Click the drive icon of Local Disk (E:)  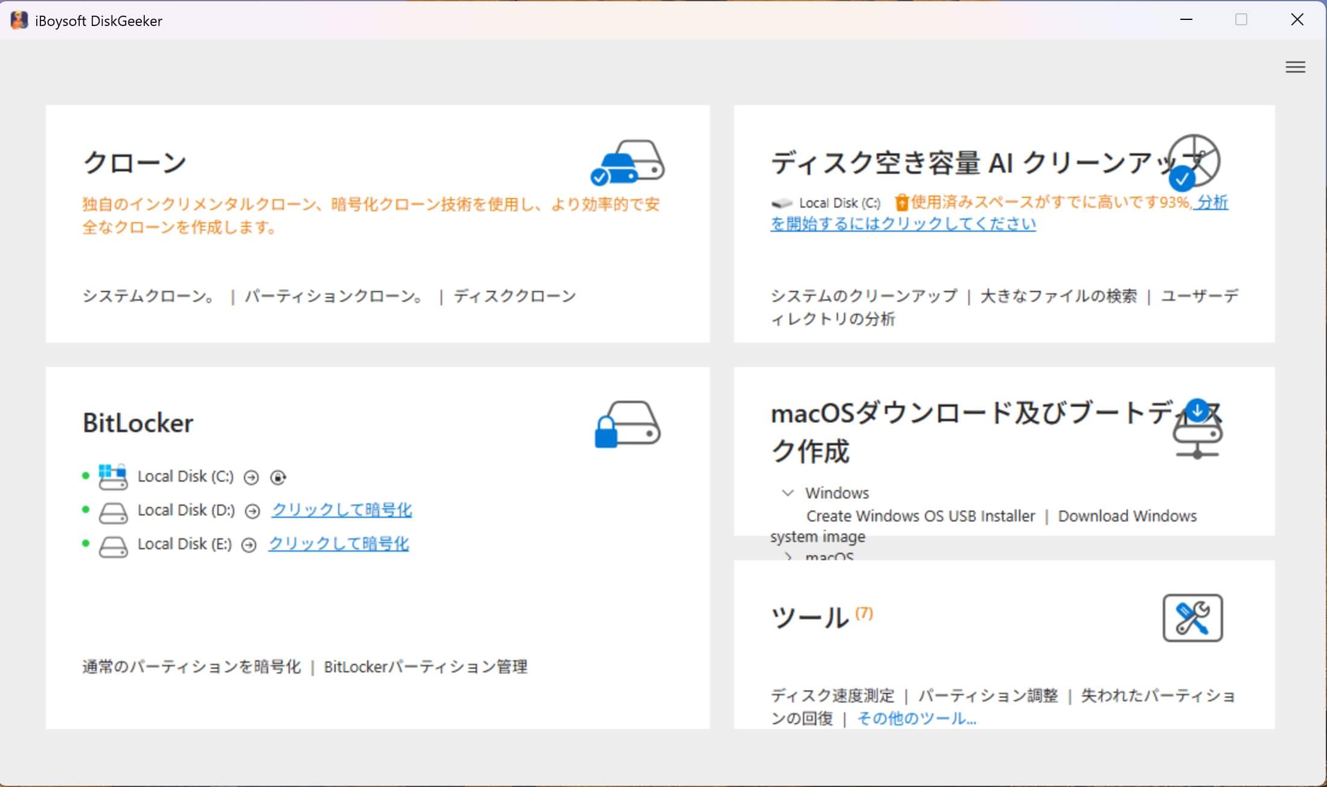[x=113, y=545]
